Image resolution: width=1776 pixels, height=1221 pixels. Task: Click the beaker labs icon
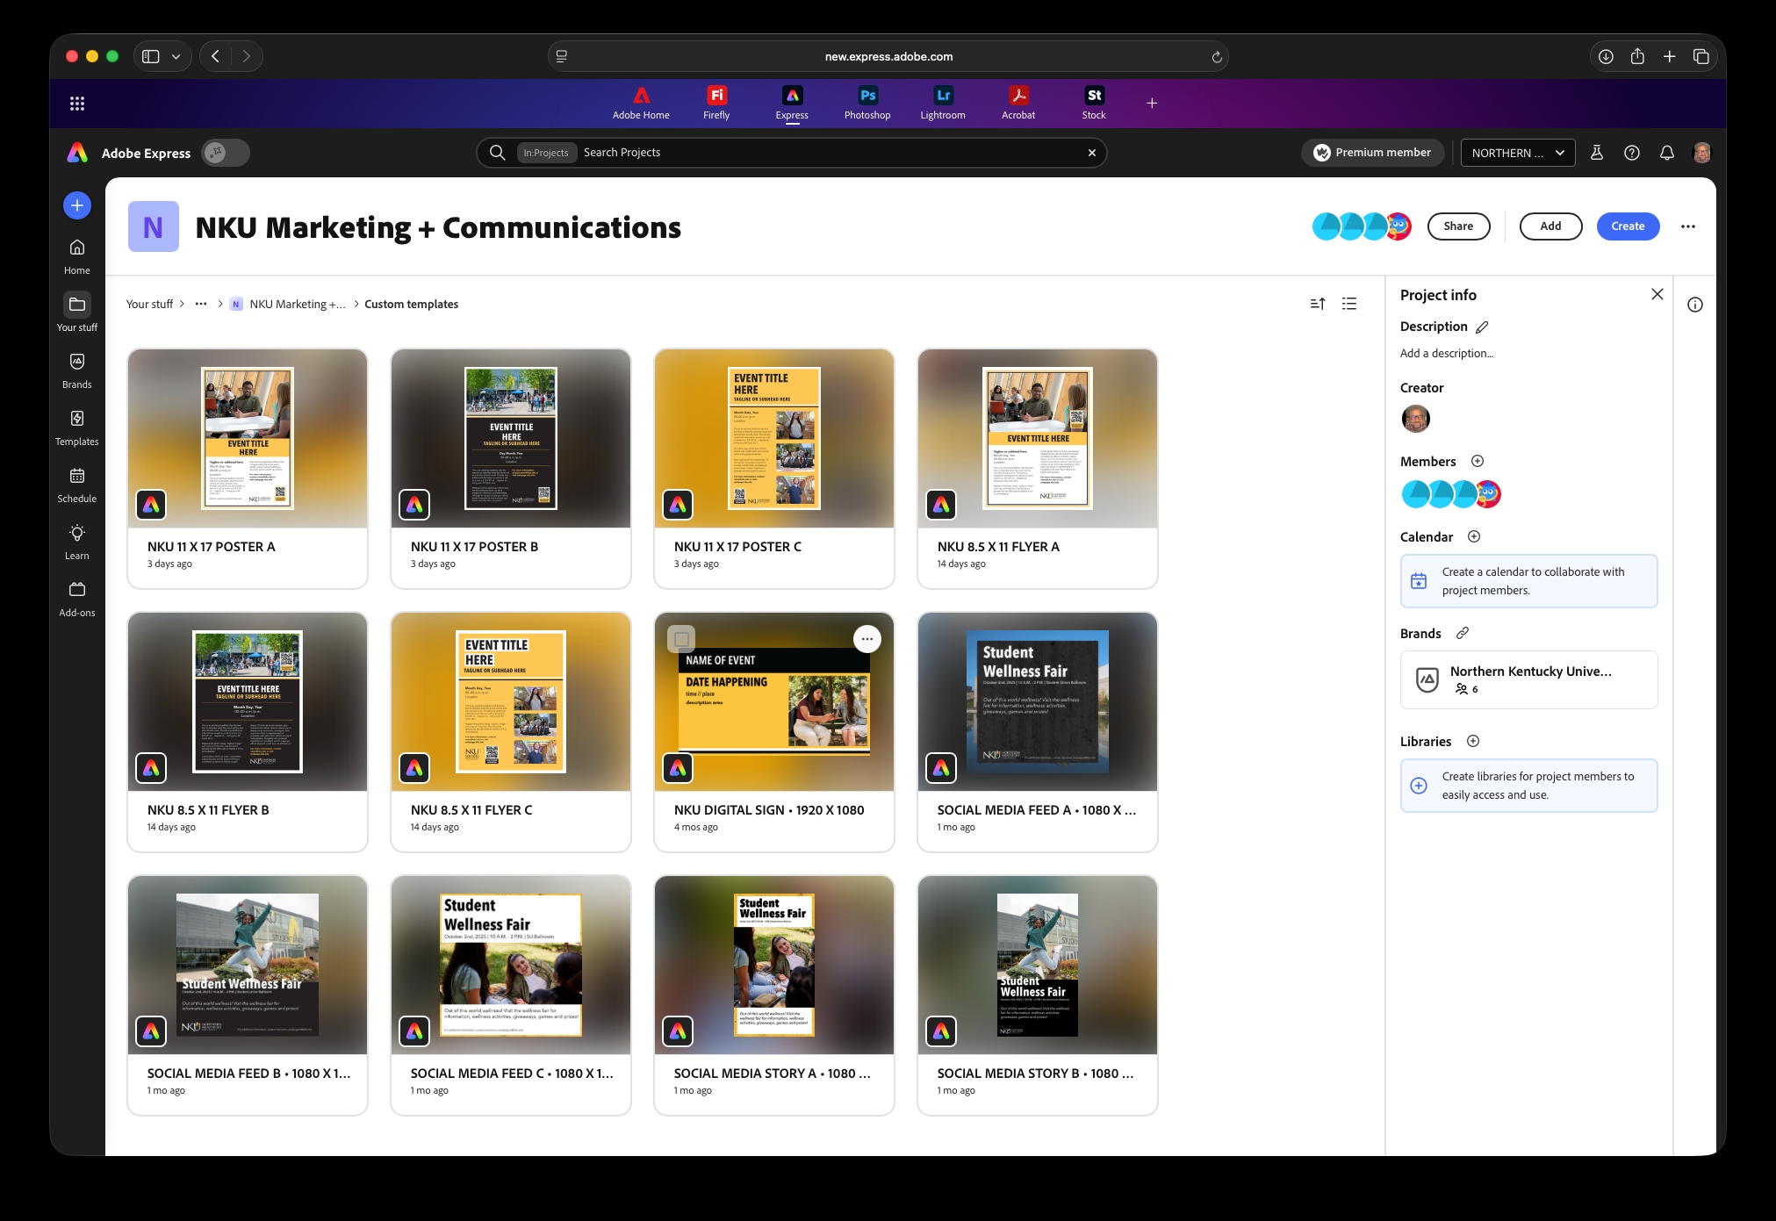(1597, 153)
